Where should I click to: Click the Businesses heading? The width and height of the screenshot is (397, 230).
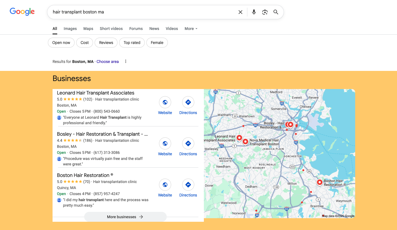point(72,79)
